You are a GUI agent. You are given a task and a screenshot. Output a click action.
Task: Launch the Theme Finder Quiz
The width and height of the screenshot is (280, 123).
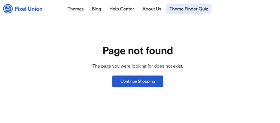(189, 9)
